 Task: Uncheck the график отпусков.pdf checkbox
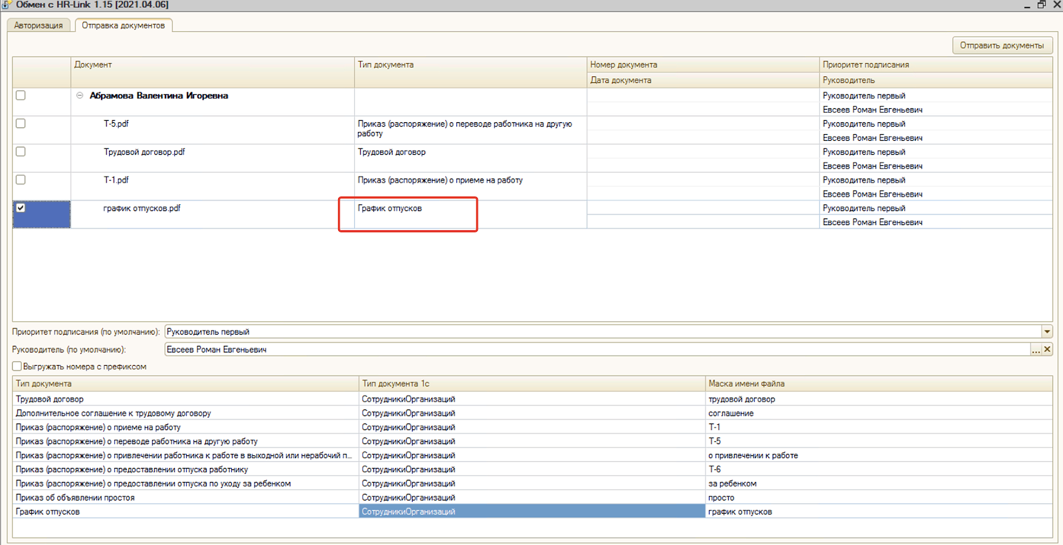(21, 208)
